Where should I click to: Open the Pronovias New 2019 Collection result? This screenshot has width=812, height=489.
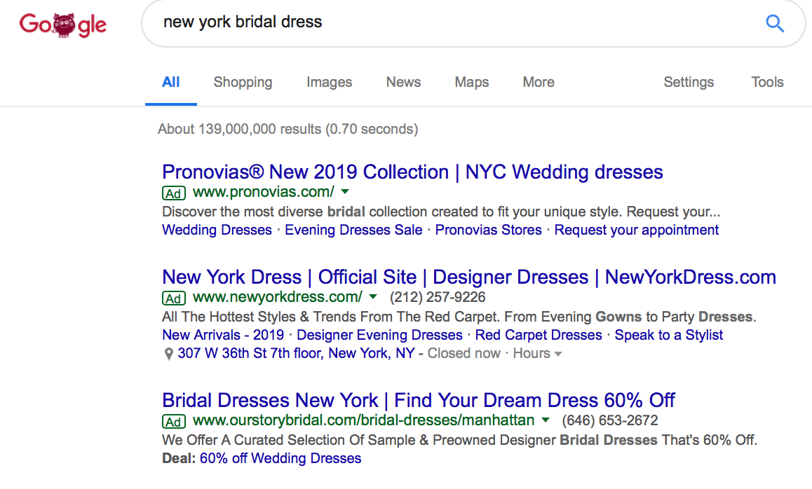[x=412, y=172]
